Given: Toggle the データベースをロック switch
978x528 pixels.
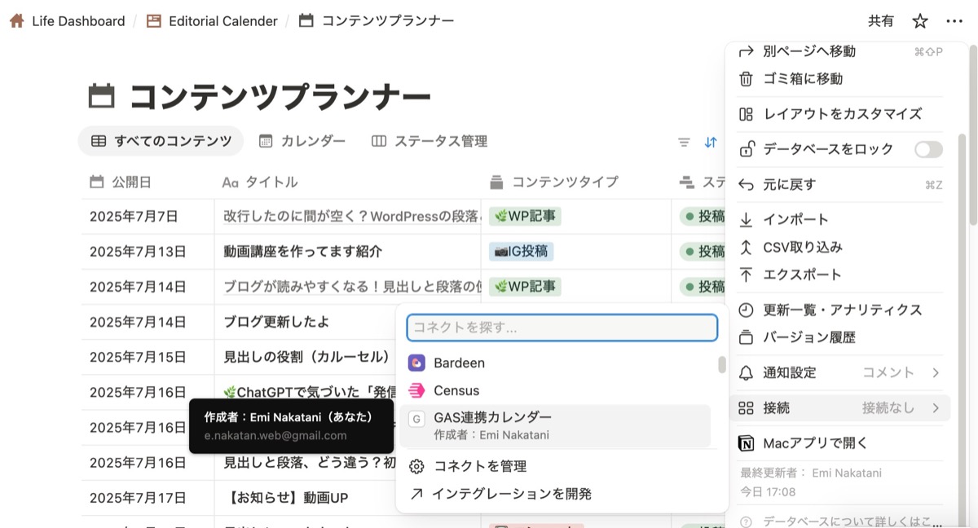Looking at the screenshot, I should pyautogui.click(x=928, y=149).
